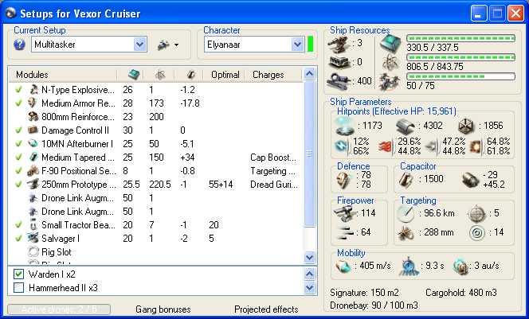The image size is (529, 319).
Task: Click the Modules column header
Action: pyautogui.click(x=63, y=75)
